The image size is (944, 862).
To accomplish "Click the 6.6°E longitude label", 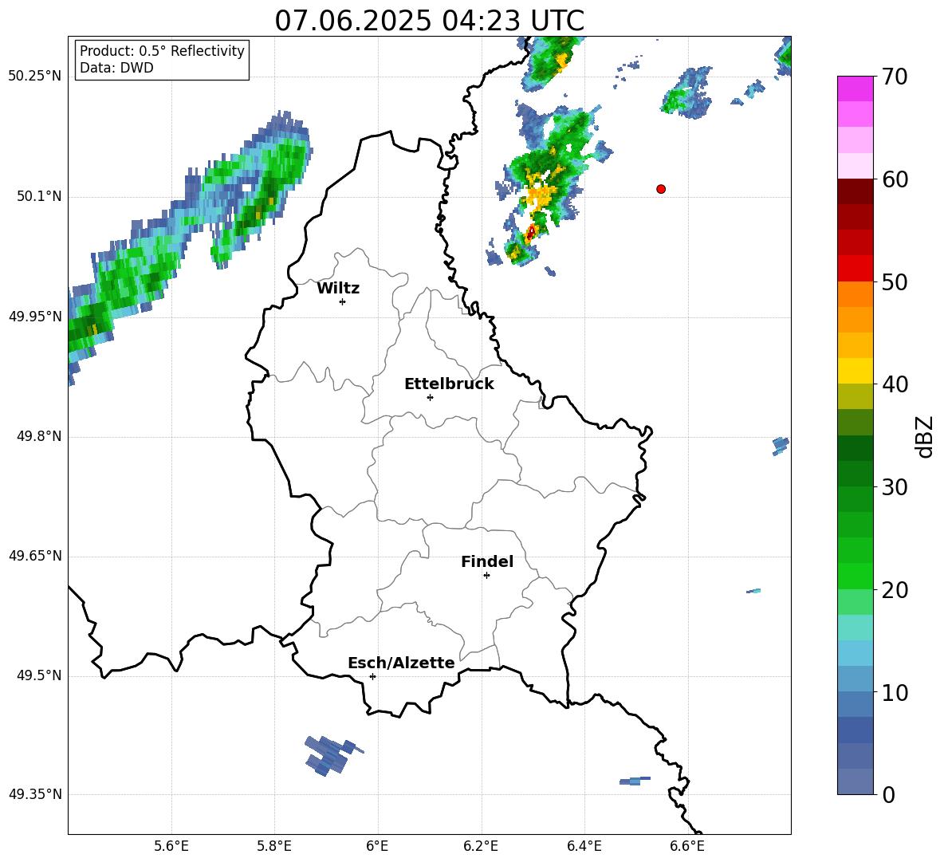I will tap(687, 847).
